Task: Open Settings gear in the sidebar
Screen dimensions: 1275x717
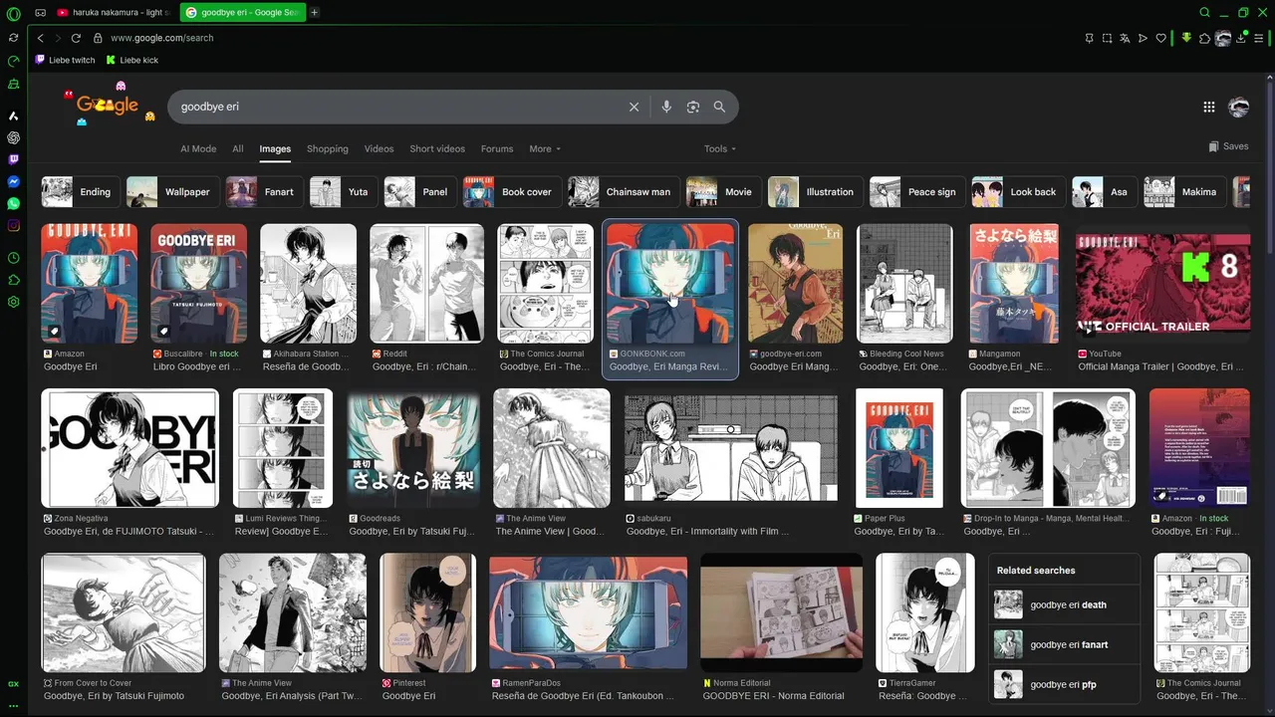Action: pyautogui.click(x=13, y=302)
